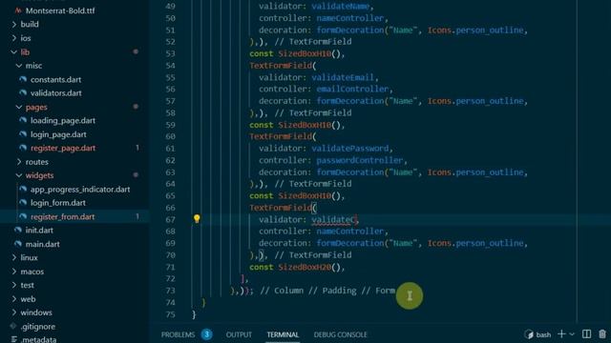Click TextFormField on line 54

tap(281, 66)
